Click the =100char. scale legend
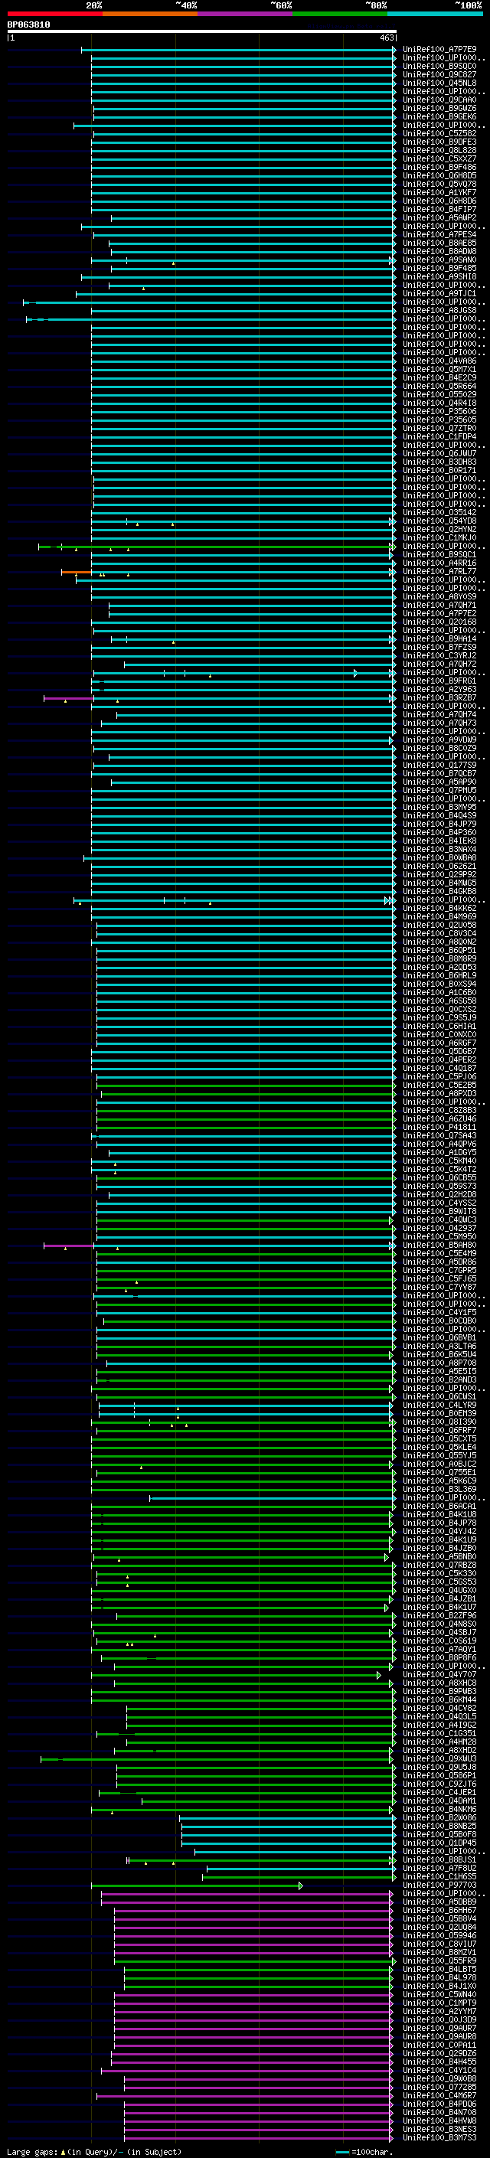Screen dimensions: 490x2158 (x=363, y=2151)
